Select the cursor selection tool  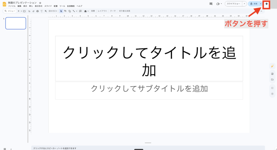61,11
